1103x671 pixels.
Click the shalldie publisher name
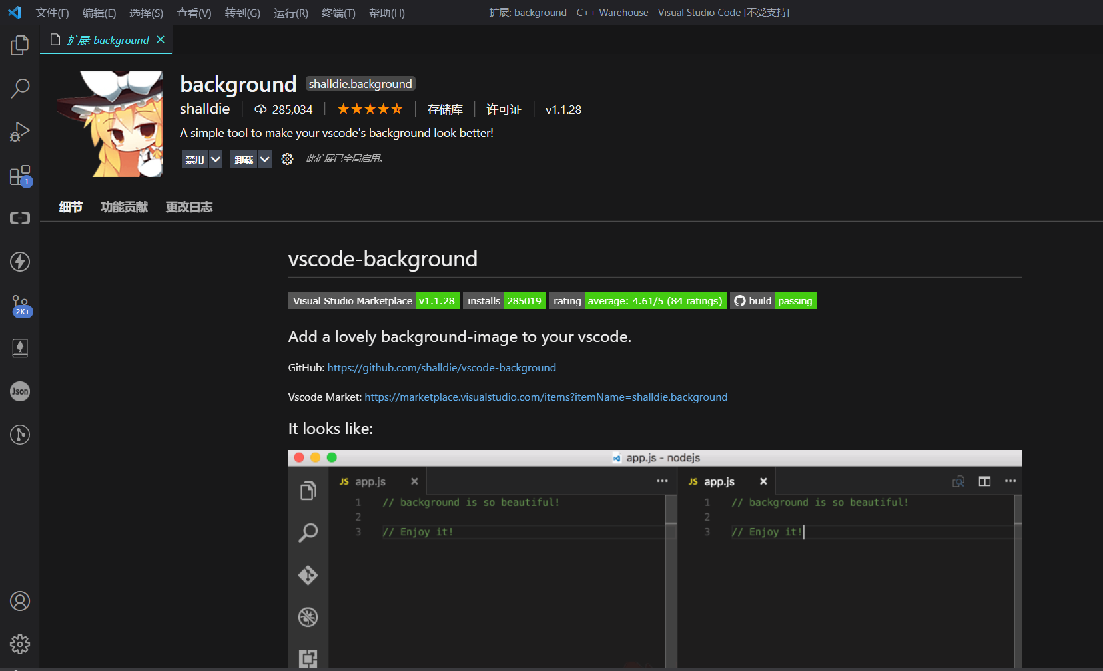[205, 109]
